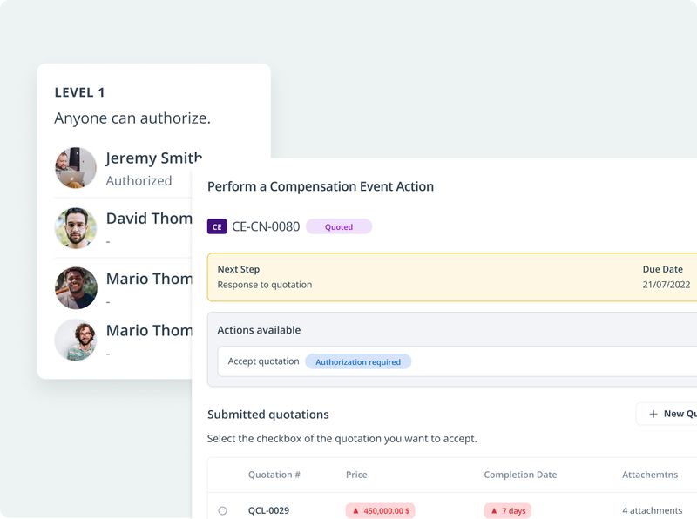Select the Accept quotation action
Image resolution: width=697 pixels, height=519 pixels.
263,361
